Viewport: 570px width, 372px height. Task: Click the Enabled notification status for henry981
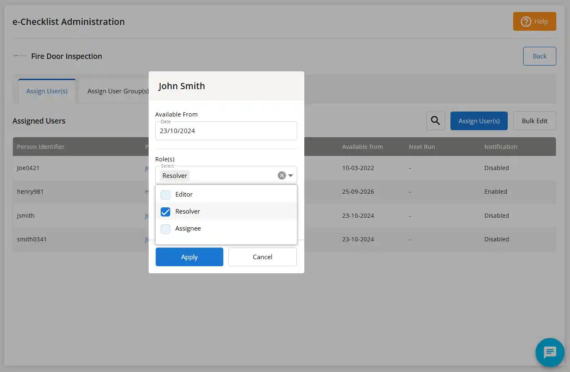click(496, 192)
